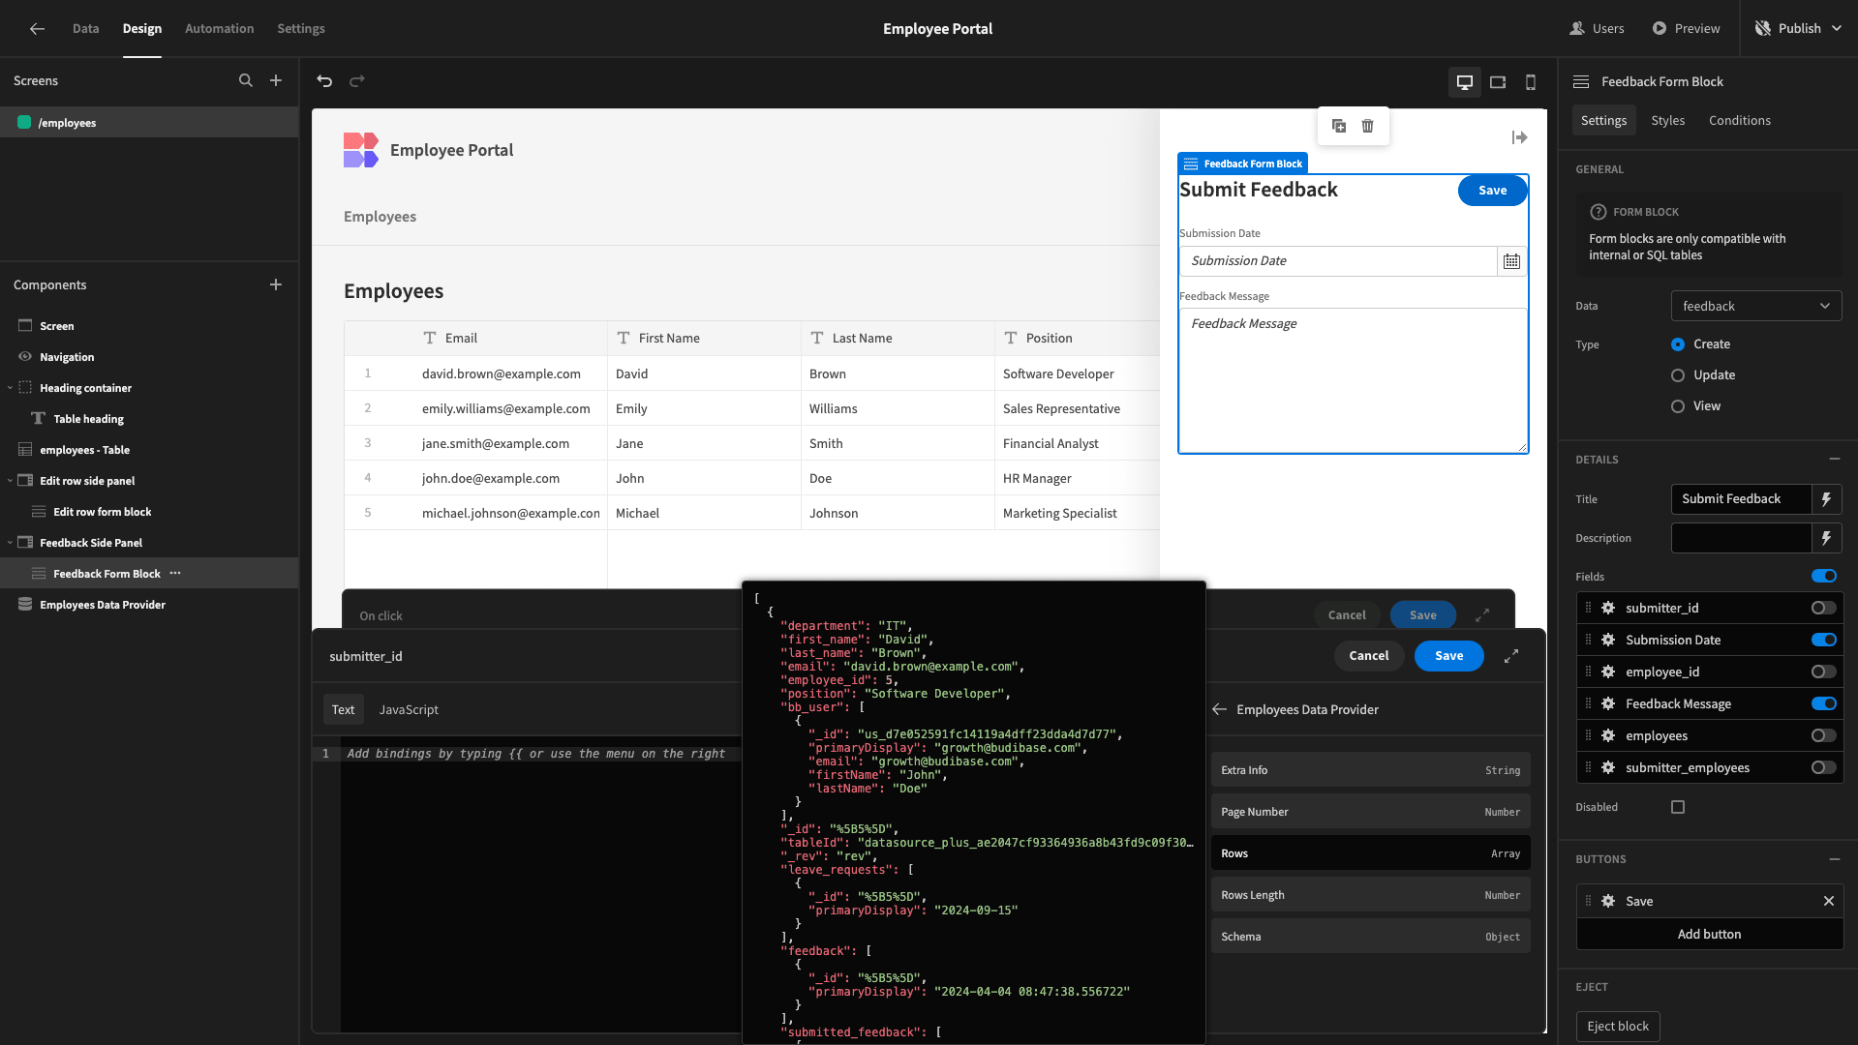Click the Title input field
This screenshot has width=1858, height=1045.
coord(1741,499)
